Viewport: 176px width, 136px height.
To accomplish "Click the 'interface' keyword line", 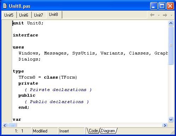I will (x=25, y=35).
